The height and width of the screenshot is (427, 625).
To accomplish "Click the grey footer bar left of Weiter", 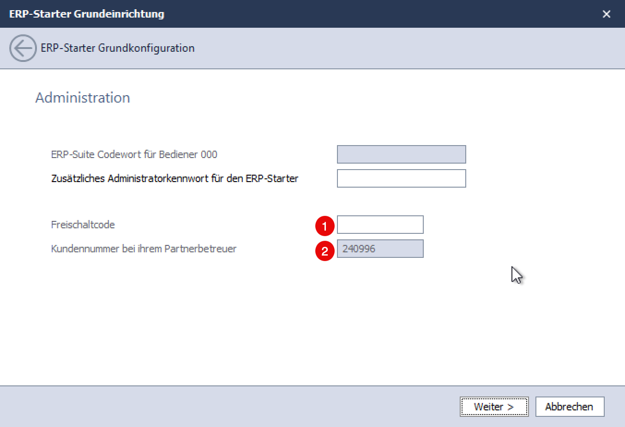I will (x=231, y=407).
